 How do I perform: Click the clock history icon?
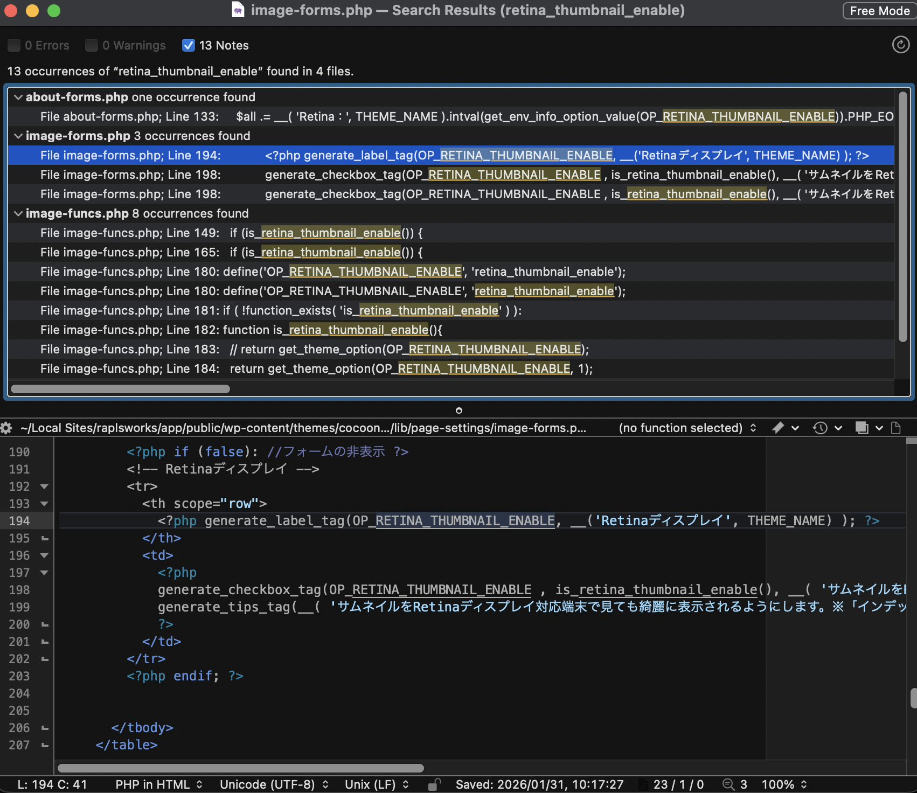pyautogui.click(x=820, y=428)
